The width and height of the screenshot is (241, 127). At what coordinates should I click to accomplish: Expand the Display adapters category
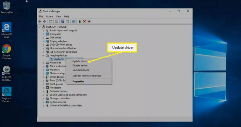(43, 41)
